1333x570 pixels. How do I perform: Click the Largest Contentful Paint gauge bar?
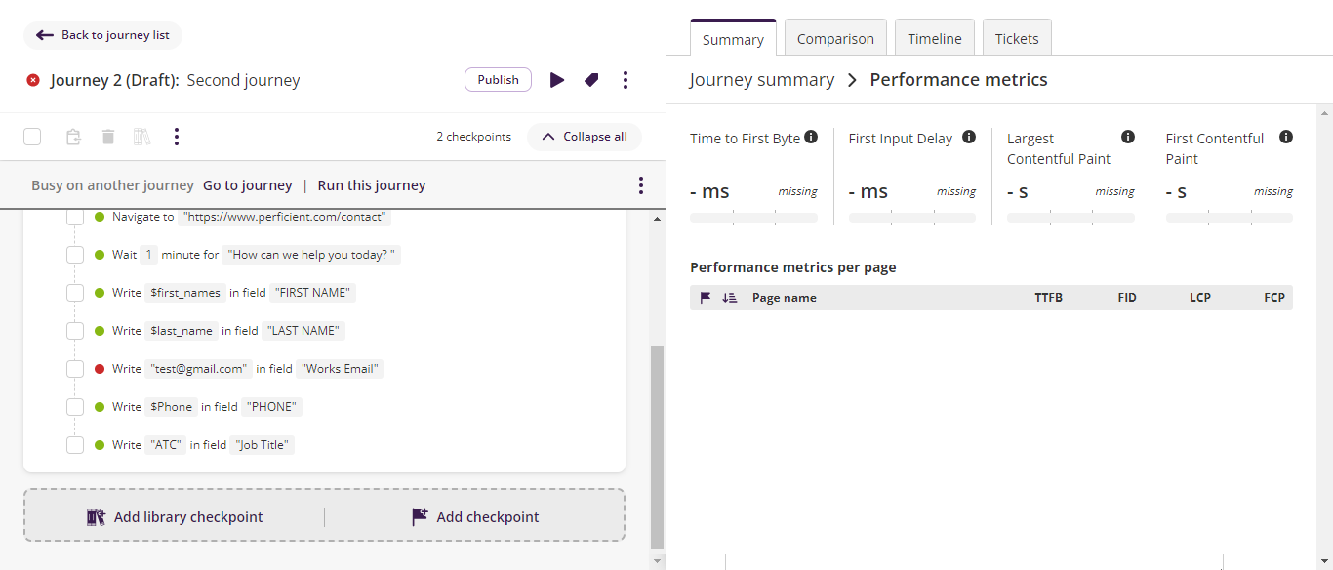(1070, 218)
